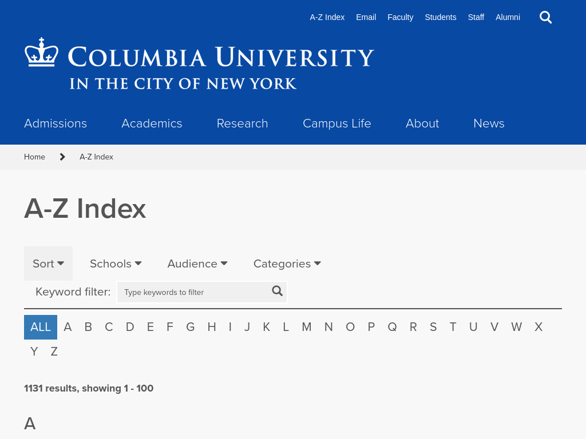Open the Faculty top link

pyautogui.click(x=400, y=17)
